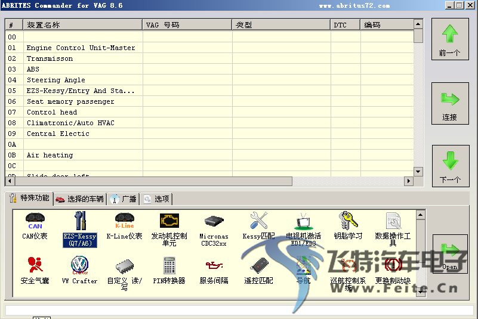Click the VAG 号码 column header
Image resolution: width=478 pixels, height=319 pixels.
coord(187,25)
